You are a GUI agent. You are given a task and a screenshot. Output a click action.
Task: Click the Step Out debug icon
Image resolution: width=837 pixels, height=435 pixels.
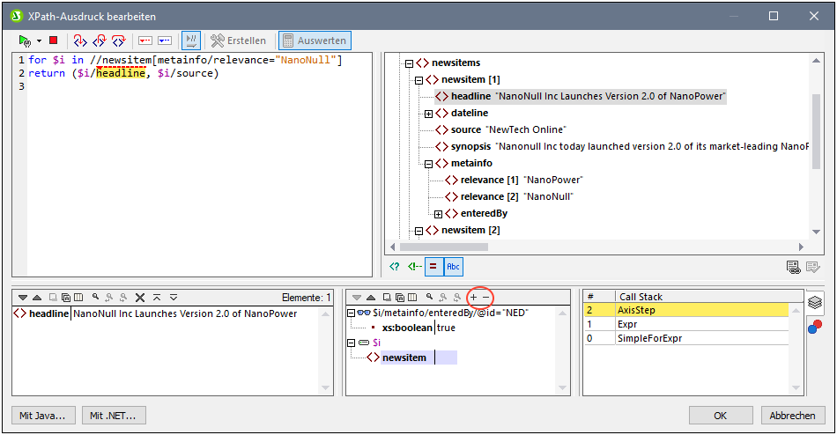point(117,41)
